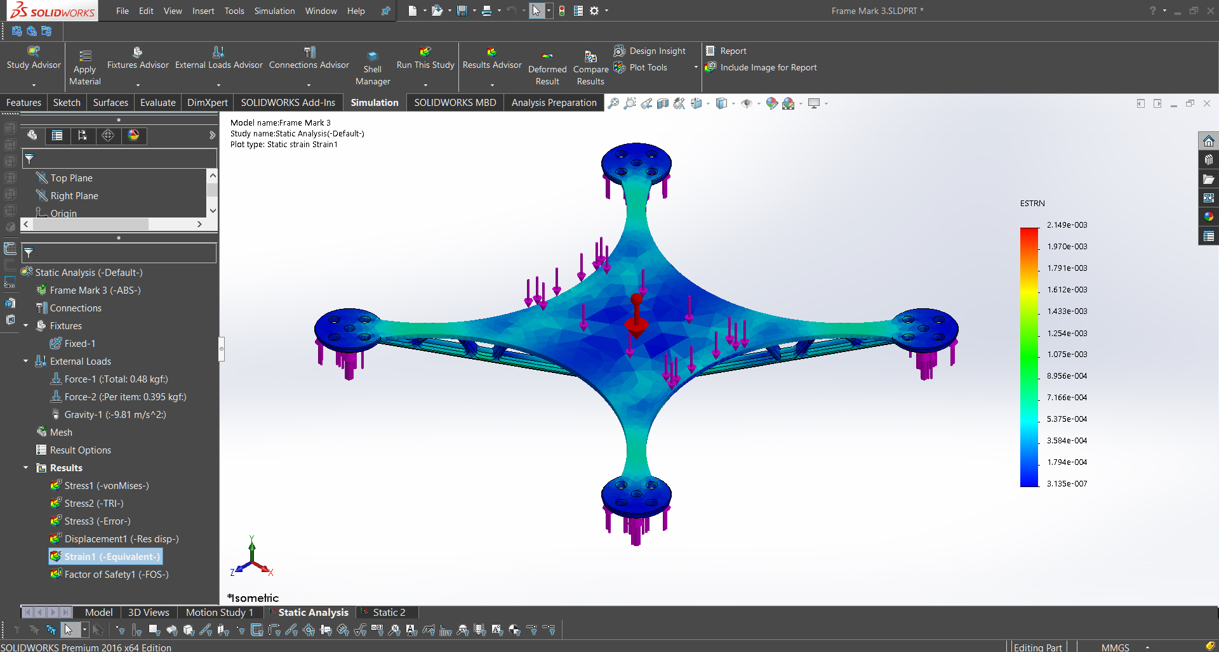Switch to the Evaluate tab
Screen dimensions: 1219x652
[157, 103]
